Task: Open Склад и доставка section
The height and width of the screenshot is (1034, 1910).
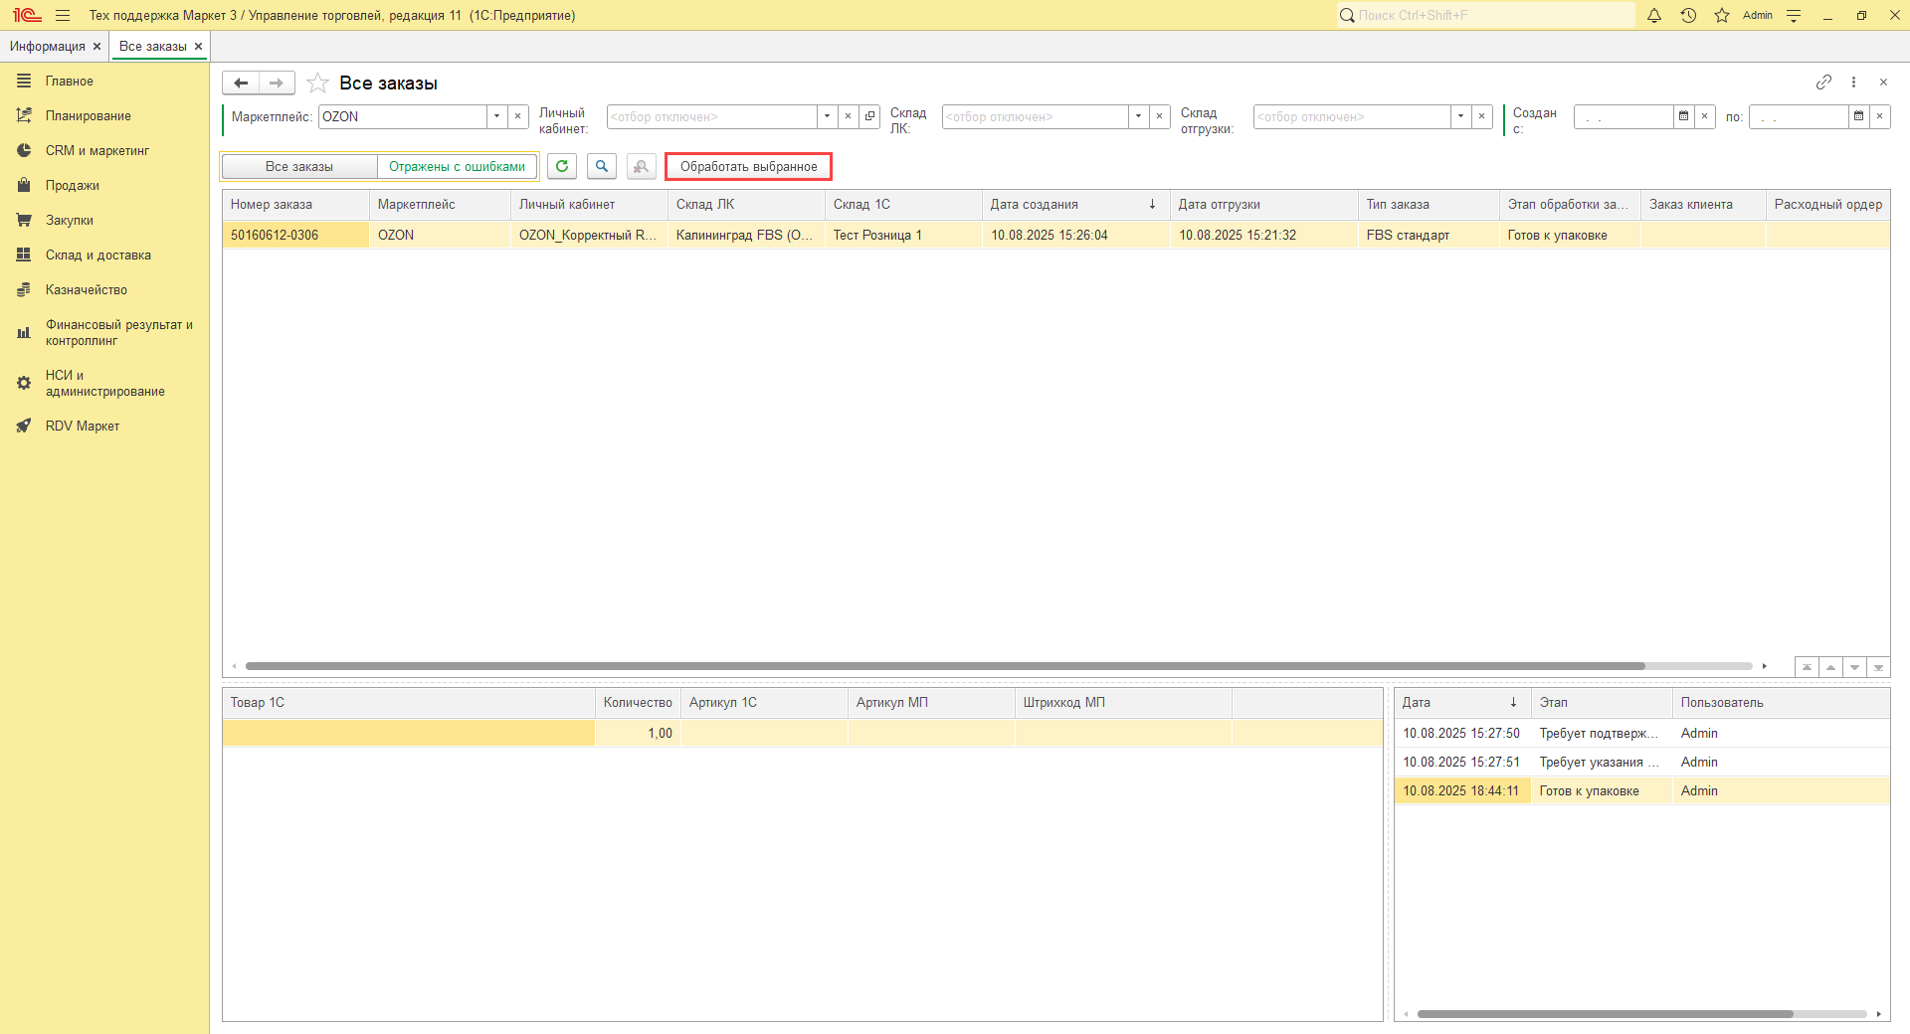Action: (97, 256)
